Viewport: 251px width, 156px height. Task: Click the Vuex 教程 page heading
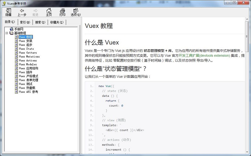pyautogui.click(x=99, y=26)
